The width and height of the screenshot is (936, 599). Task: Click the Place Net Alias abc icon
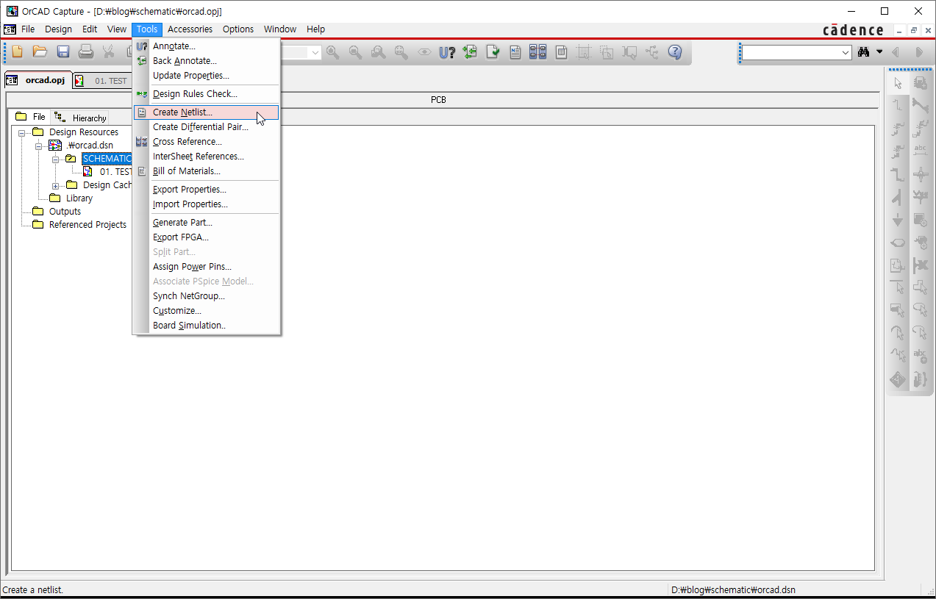(x=920, y=151)
